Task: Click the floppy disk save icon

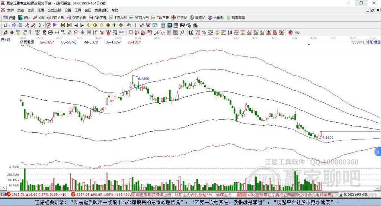Action: 182,25
